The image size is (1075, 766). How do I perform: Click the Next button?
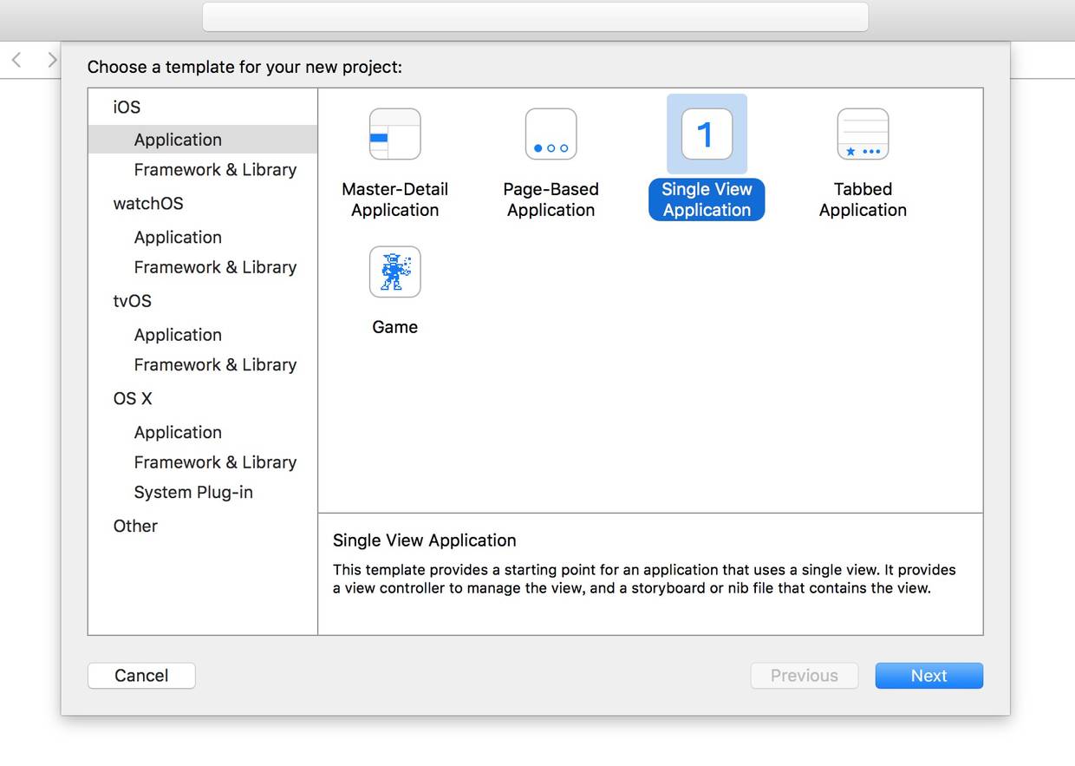pos(928,676)
